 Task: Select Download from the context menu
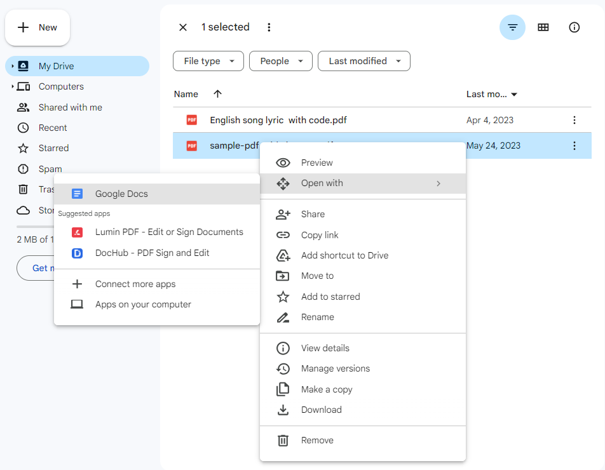[322, 410]
